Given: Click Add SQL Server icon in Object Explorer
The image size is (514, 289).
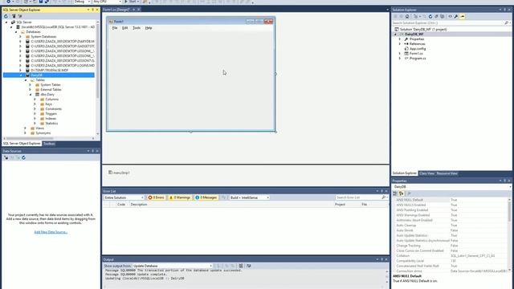Looking at the screenshot, I should (x=14, y=16).
